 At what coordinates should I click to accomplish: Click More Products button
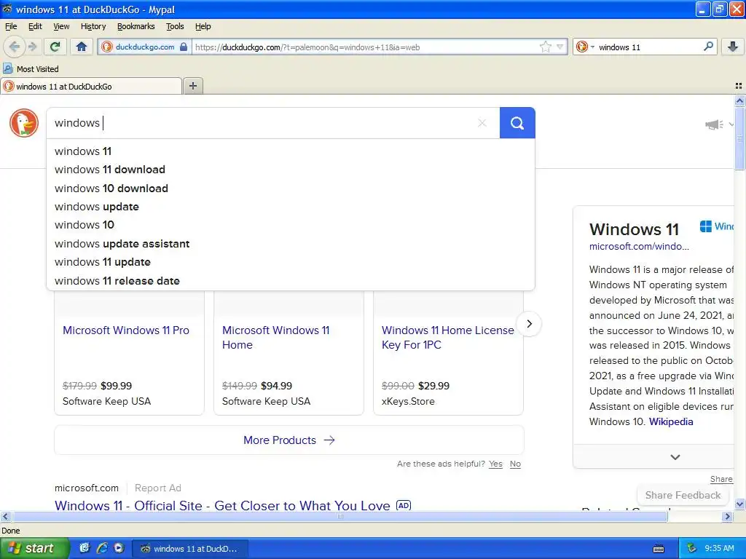coord(289,440)
